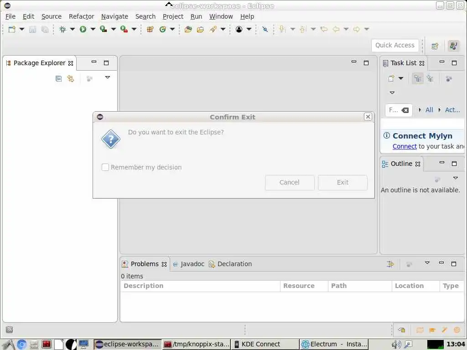Click the green Run button icon

(83, 29)
